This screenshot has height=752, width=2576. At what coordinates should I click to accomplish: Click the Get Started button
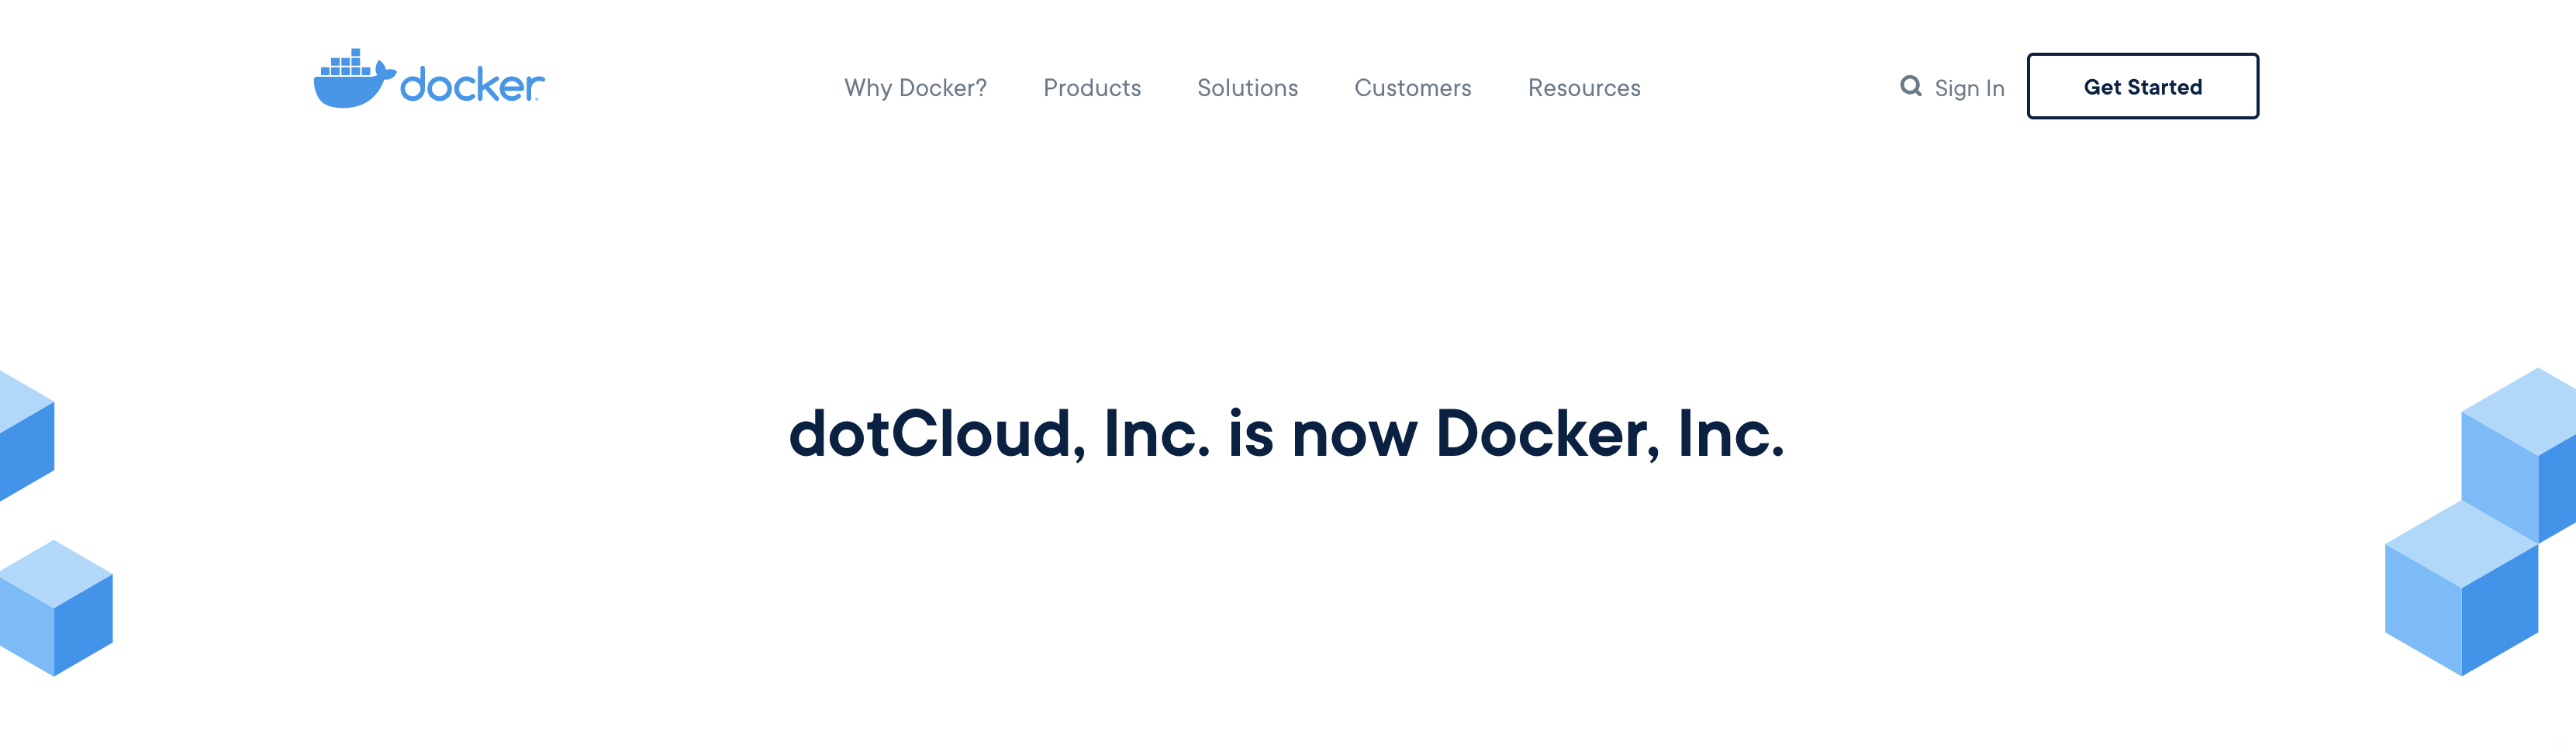[2142, 86]
